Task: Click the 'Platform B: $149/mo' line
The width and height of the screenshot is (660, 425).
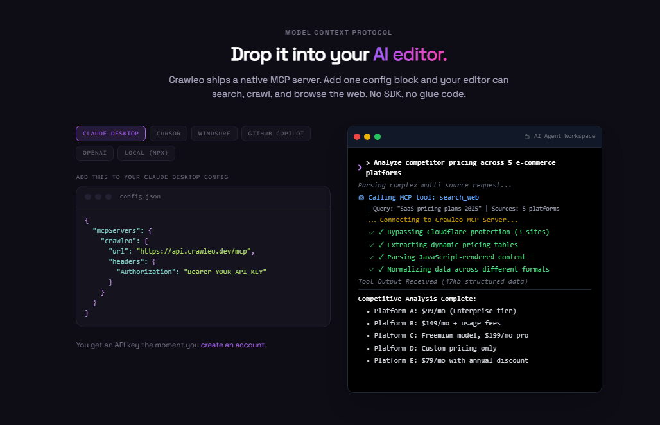Action: [437, 323]
